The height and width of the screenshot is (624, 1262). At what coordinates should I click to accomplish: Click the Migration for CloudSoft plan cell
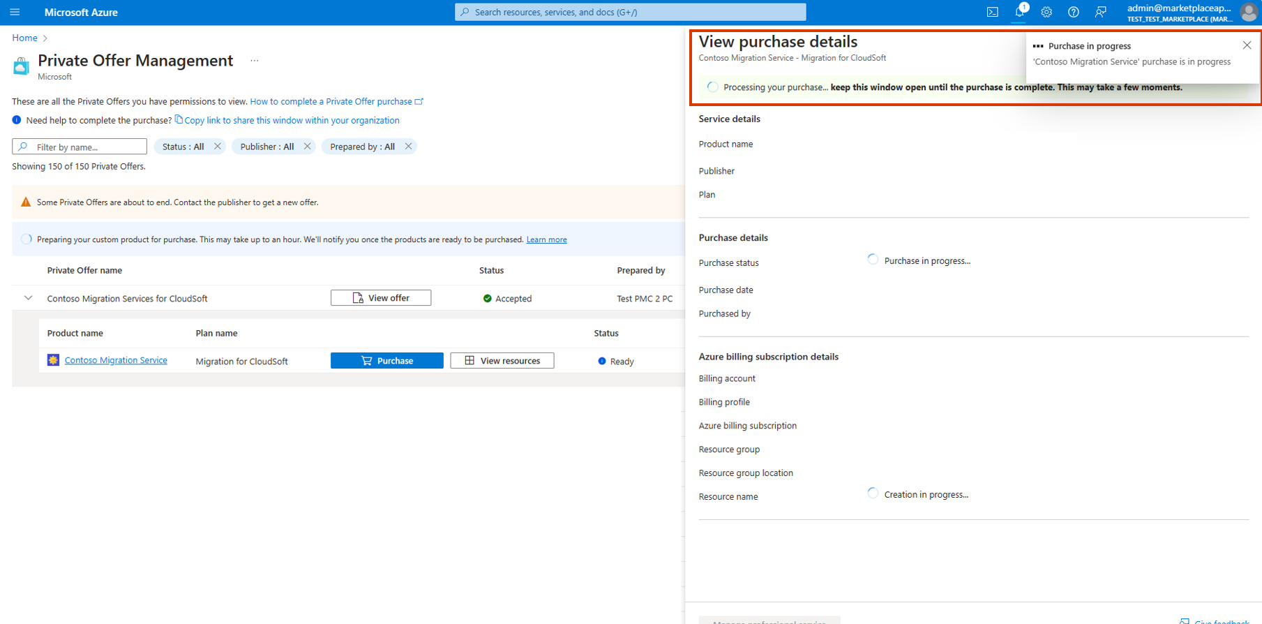[x=241, y=362]
